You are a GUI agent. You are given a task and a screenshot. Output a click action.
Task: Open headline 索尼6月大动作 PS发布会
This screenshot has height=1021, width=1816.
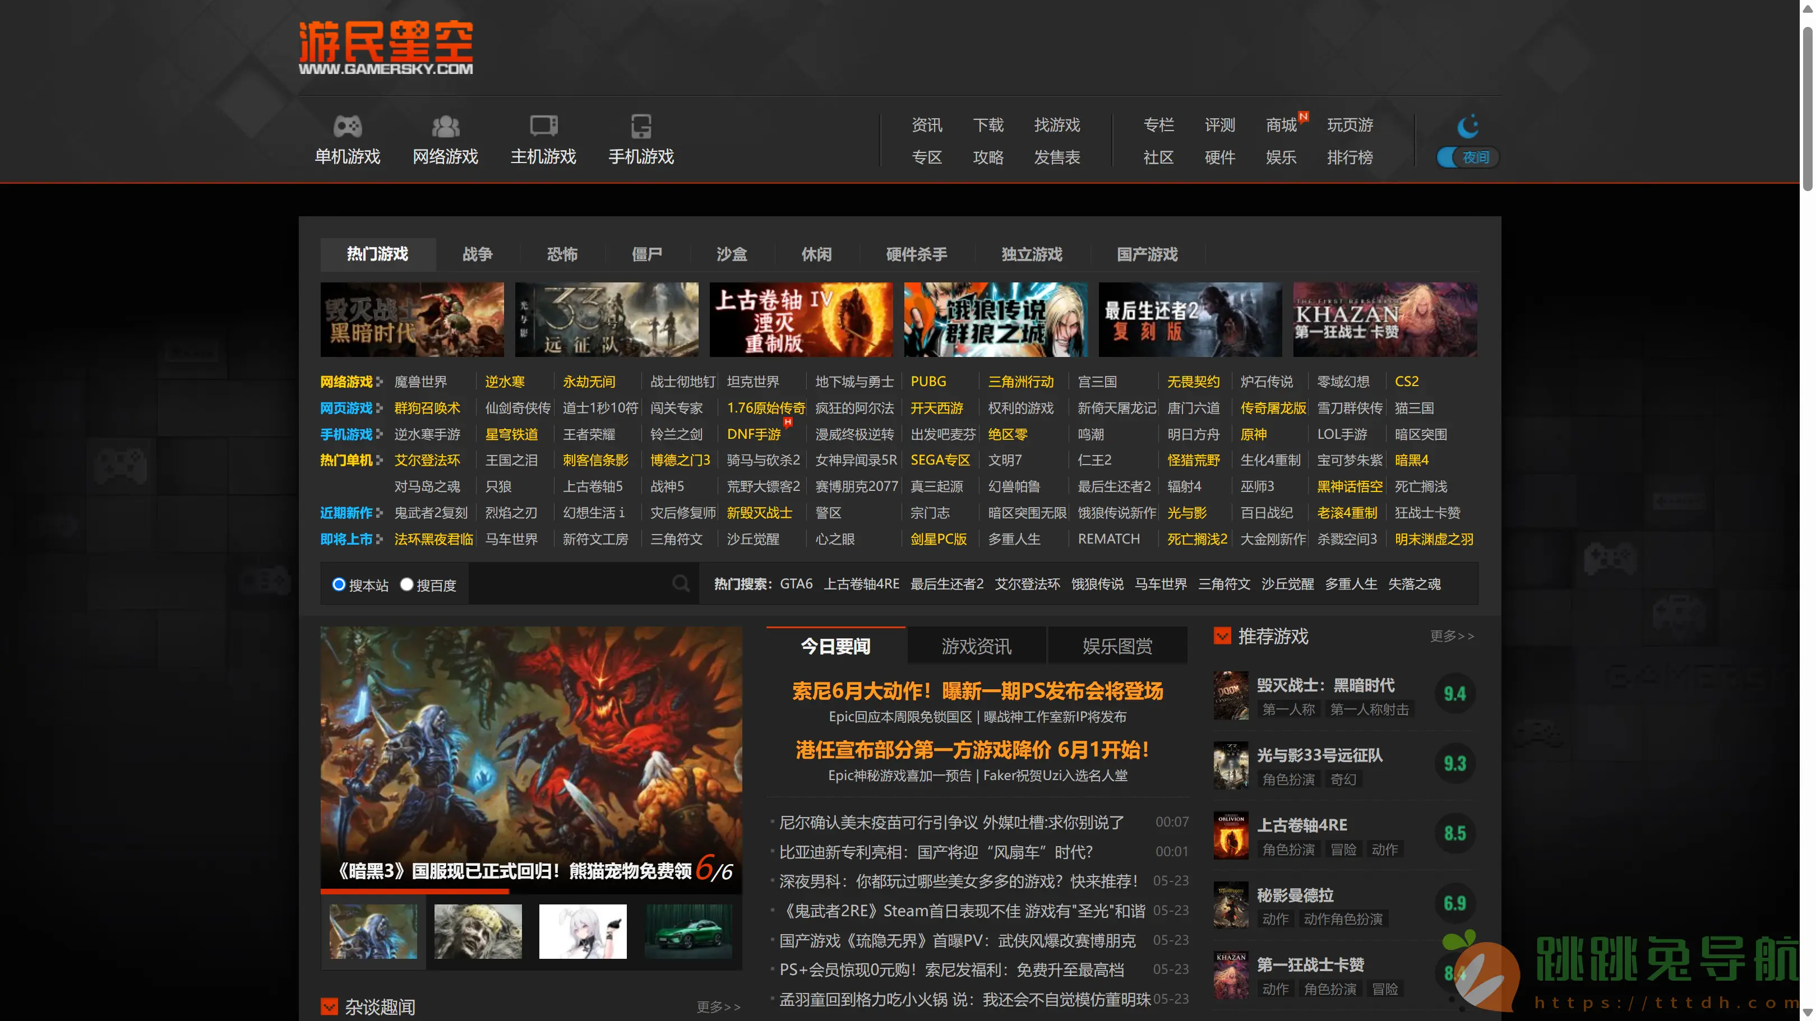[977, 692]
